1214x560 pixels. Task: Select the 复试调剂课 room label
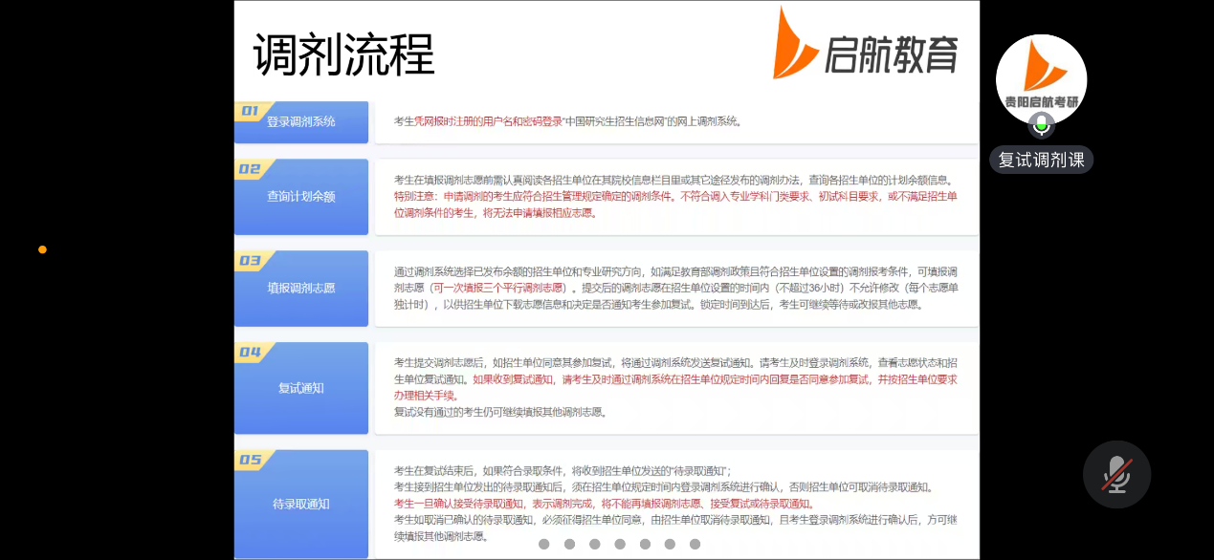coord(1041,160)
